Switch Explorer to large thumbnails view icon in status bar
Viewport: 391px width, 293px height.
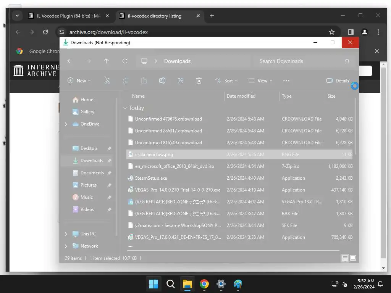pos(353,258)
